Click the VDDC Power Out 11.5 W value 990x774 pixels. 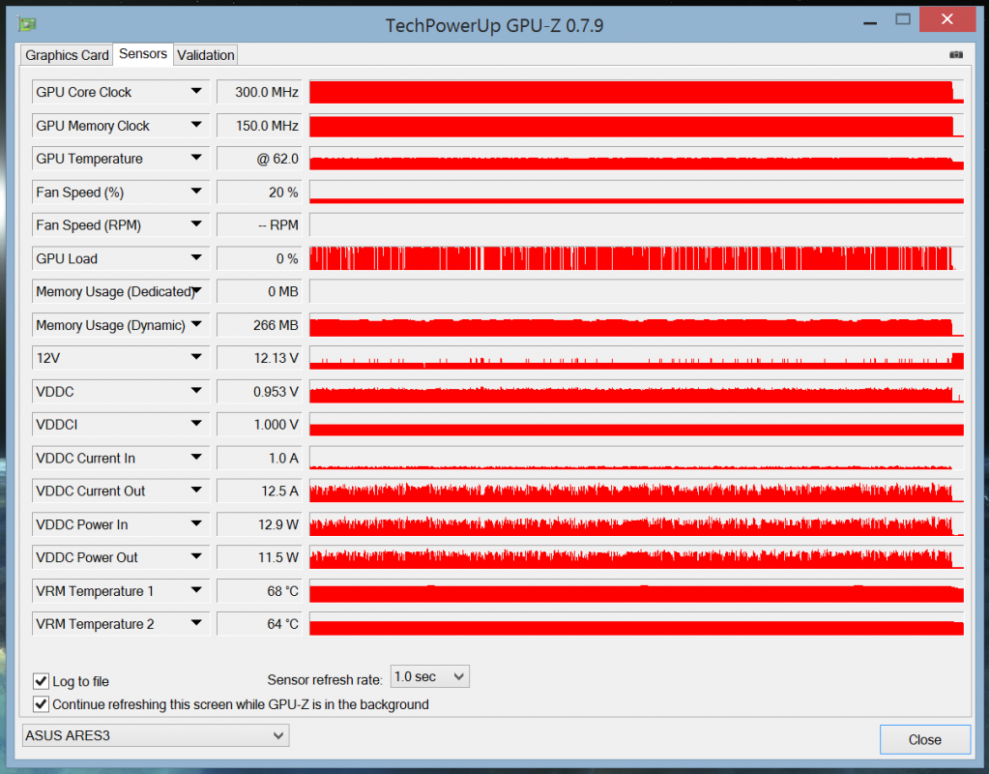[x=259, y=557]
